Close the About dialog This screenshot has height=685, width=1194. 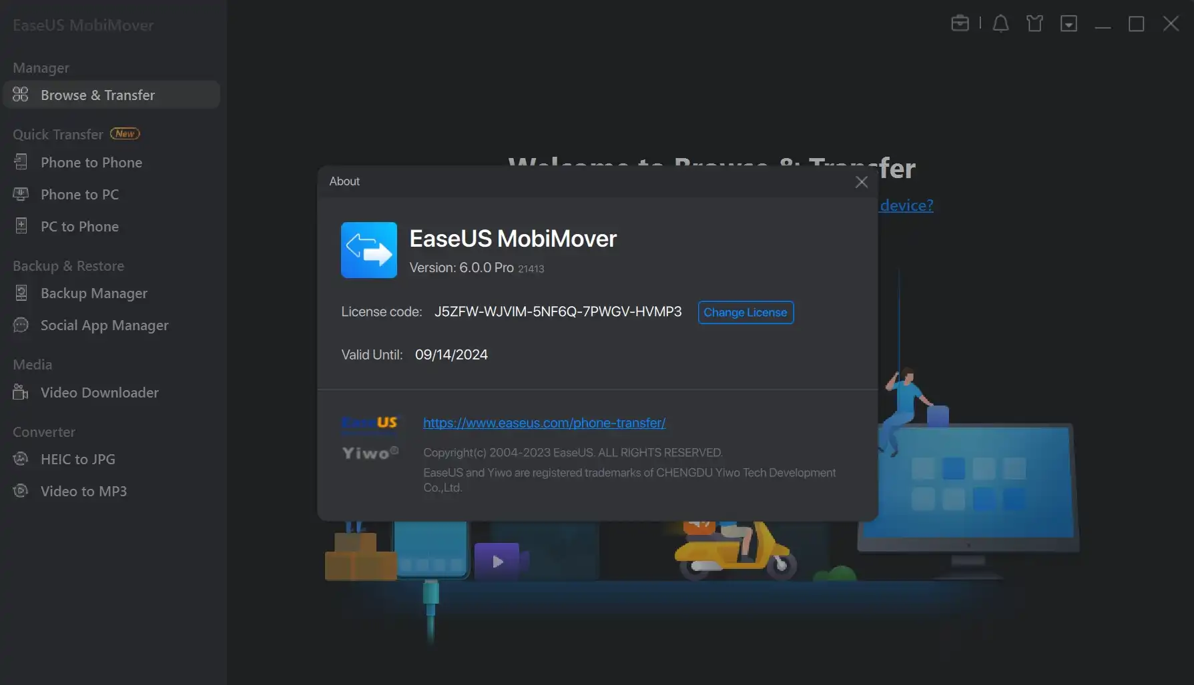862,182
